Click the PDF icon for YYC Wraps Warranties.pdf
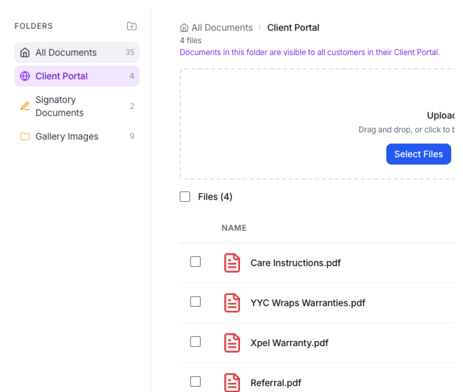The height and width of the screenshot is (392, 463). click(232, 302)
